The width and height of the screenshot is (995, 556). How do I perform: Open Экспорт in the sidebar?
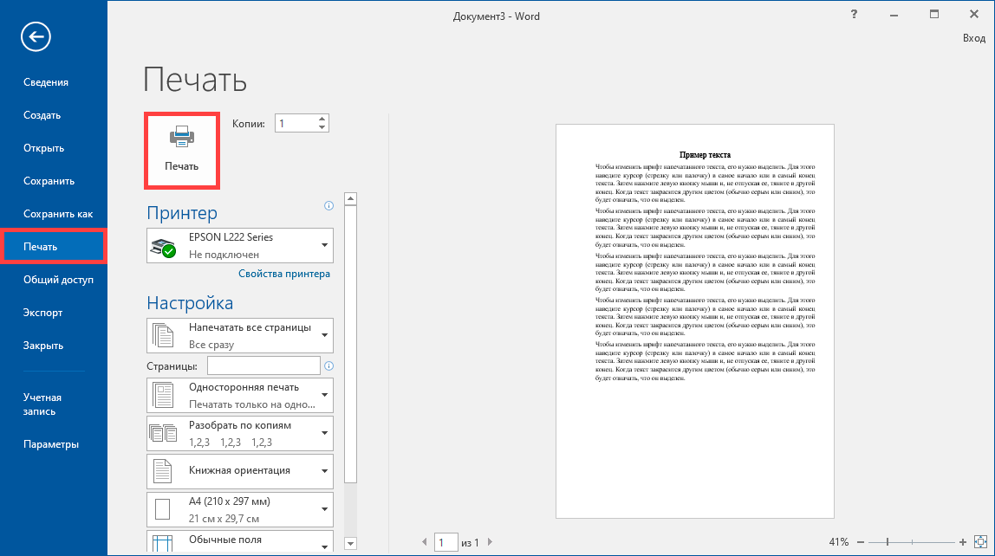tap(43, 313)
